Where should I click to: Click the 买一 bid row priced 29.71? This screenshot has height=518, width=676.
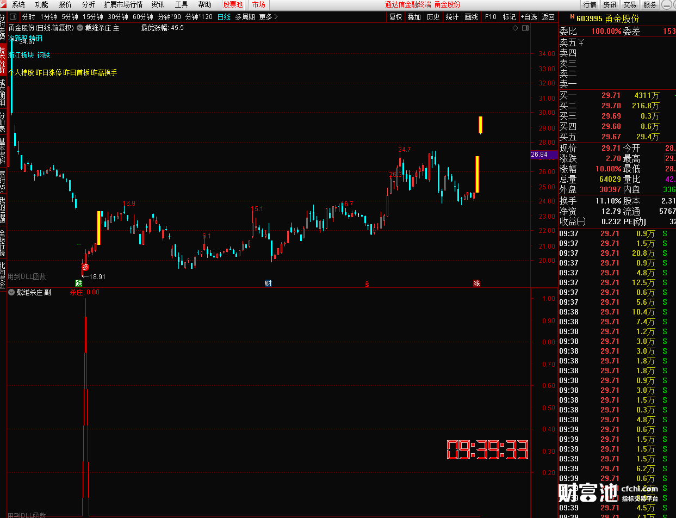(x=617, y=96)
